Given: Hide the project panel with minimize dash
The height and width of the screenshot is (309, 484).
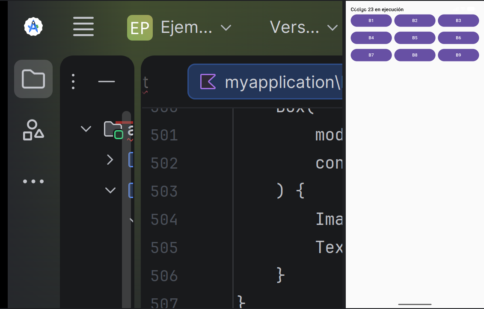Looking at the screenshot, I should click(x=107, y=82).
